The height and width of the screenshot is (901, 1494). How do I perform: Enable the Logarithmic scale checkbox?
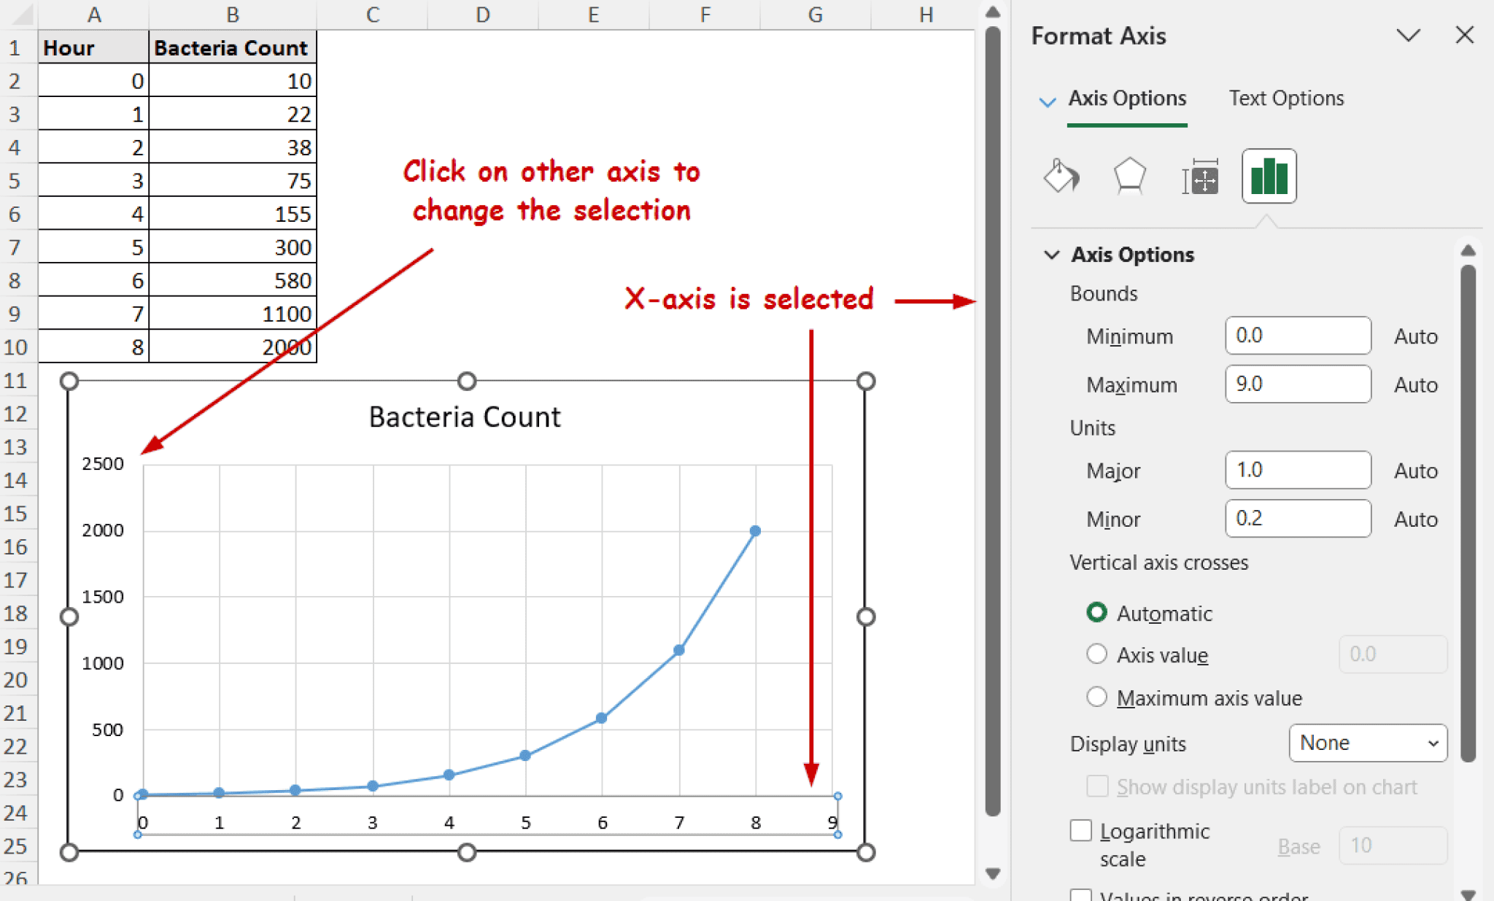[x=1082, y=830]
